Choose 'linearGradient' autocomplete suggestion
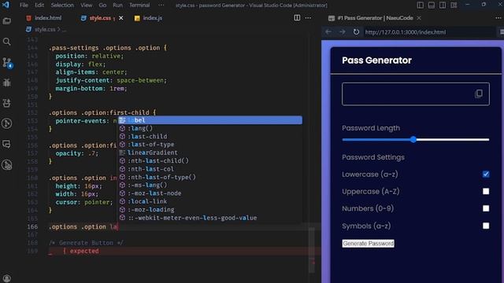Viewport: 504px width, 283px height. tap(210, 153)
